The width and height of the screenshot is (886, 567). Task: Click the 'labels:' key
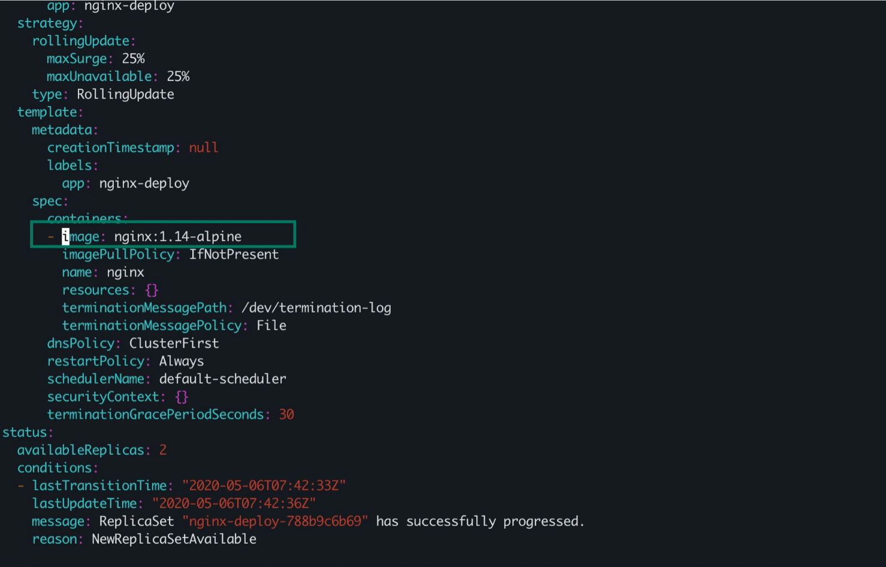point(72,165)
